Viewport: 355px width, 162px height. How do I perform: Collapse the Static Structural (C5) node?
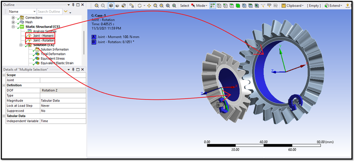point(13,27)
